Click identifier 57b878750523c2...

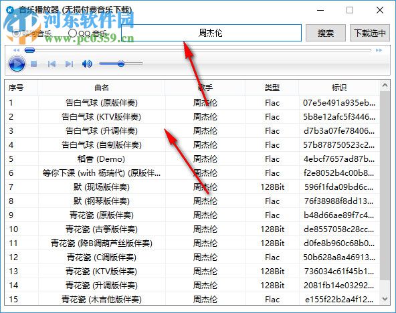[339, 145]
